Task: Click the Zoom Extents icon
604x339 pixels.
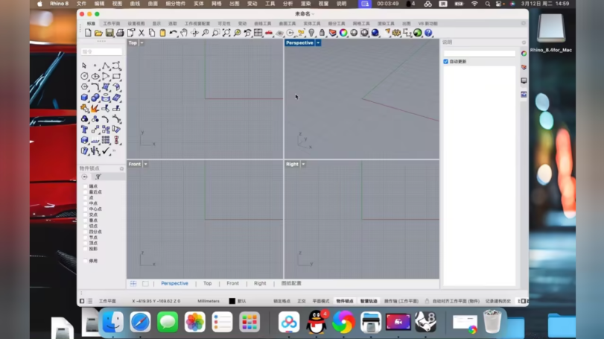Action: tap(226, 33)
